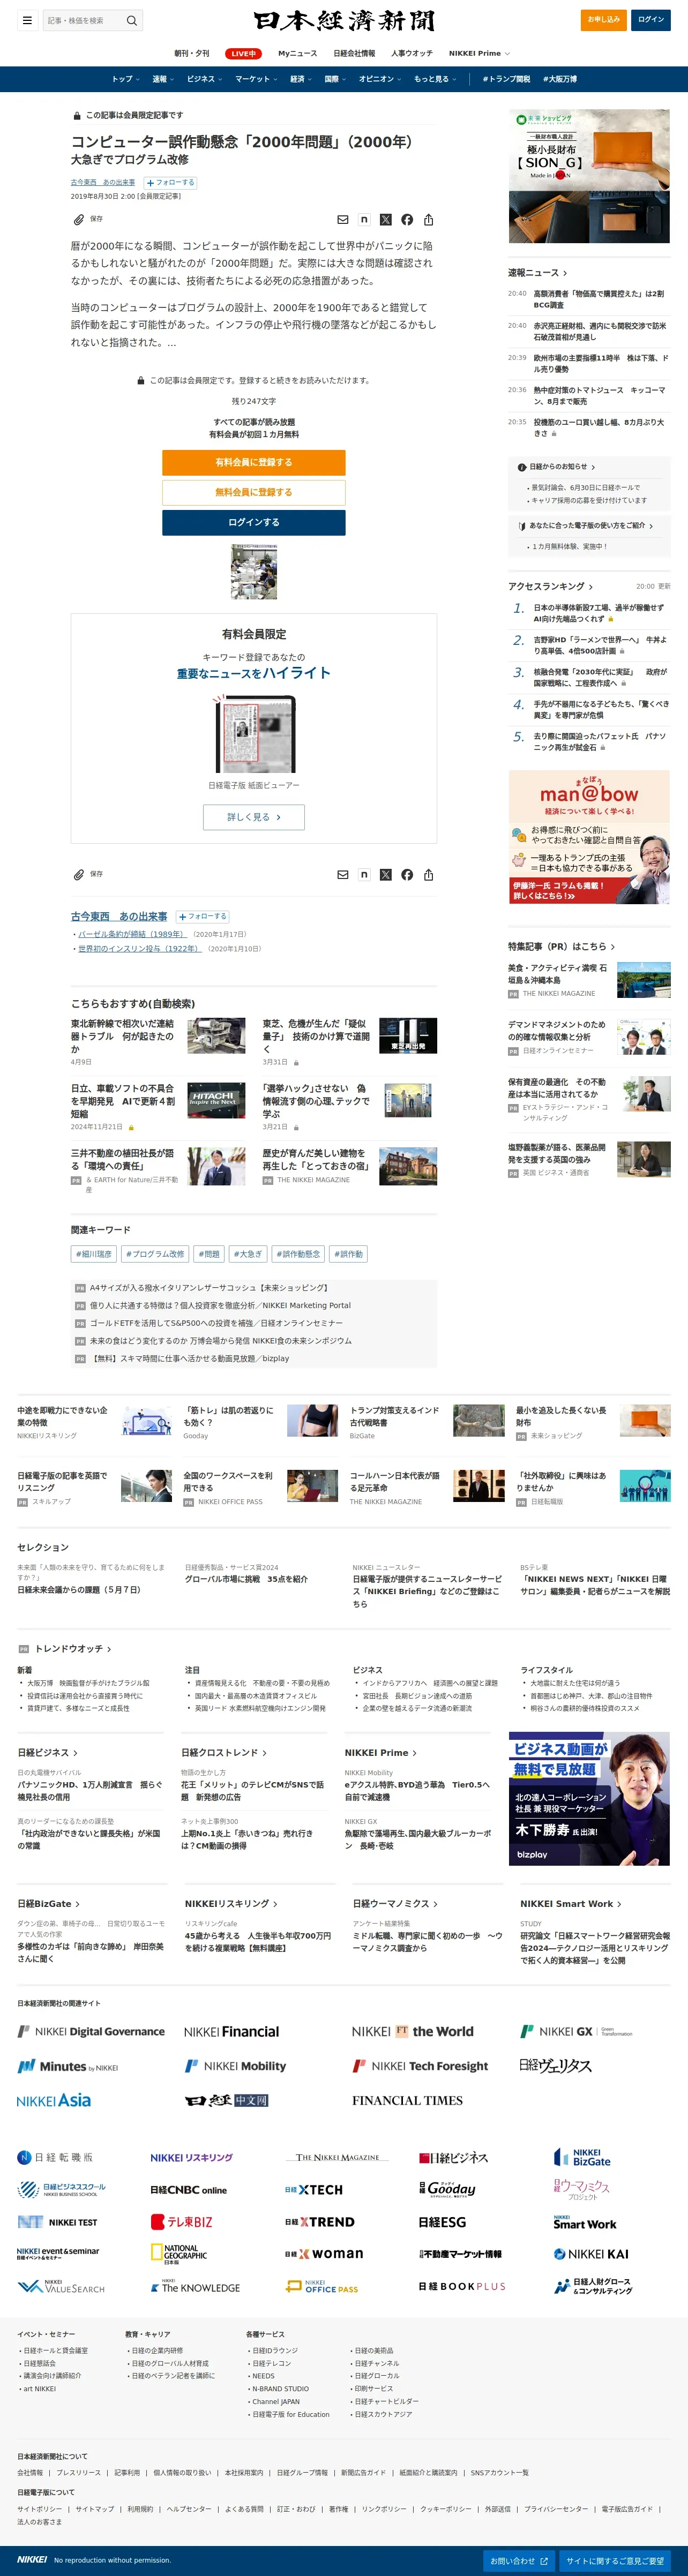
Task: Open the NIKKEI Digital Governance logo
Action: pyautogui.click(x=91, y=2032)
